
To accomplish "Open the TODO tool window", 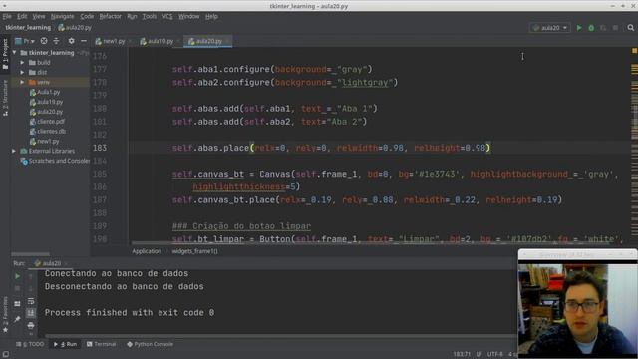I will [30, 344].
